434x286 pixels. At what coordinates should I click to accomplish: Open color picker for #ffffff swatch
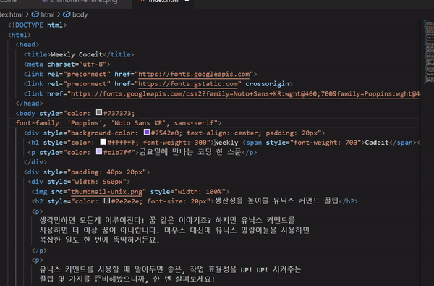coord(103,142)
